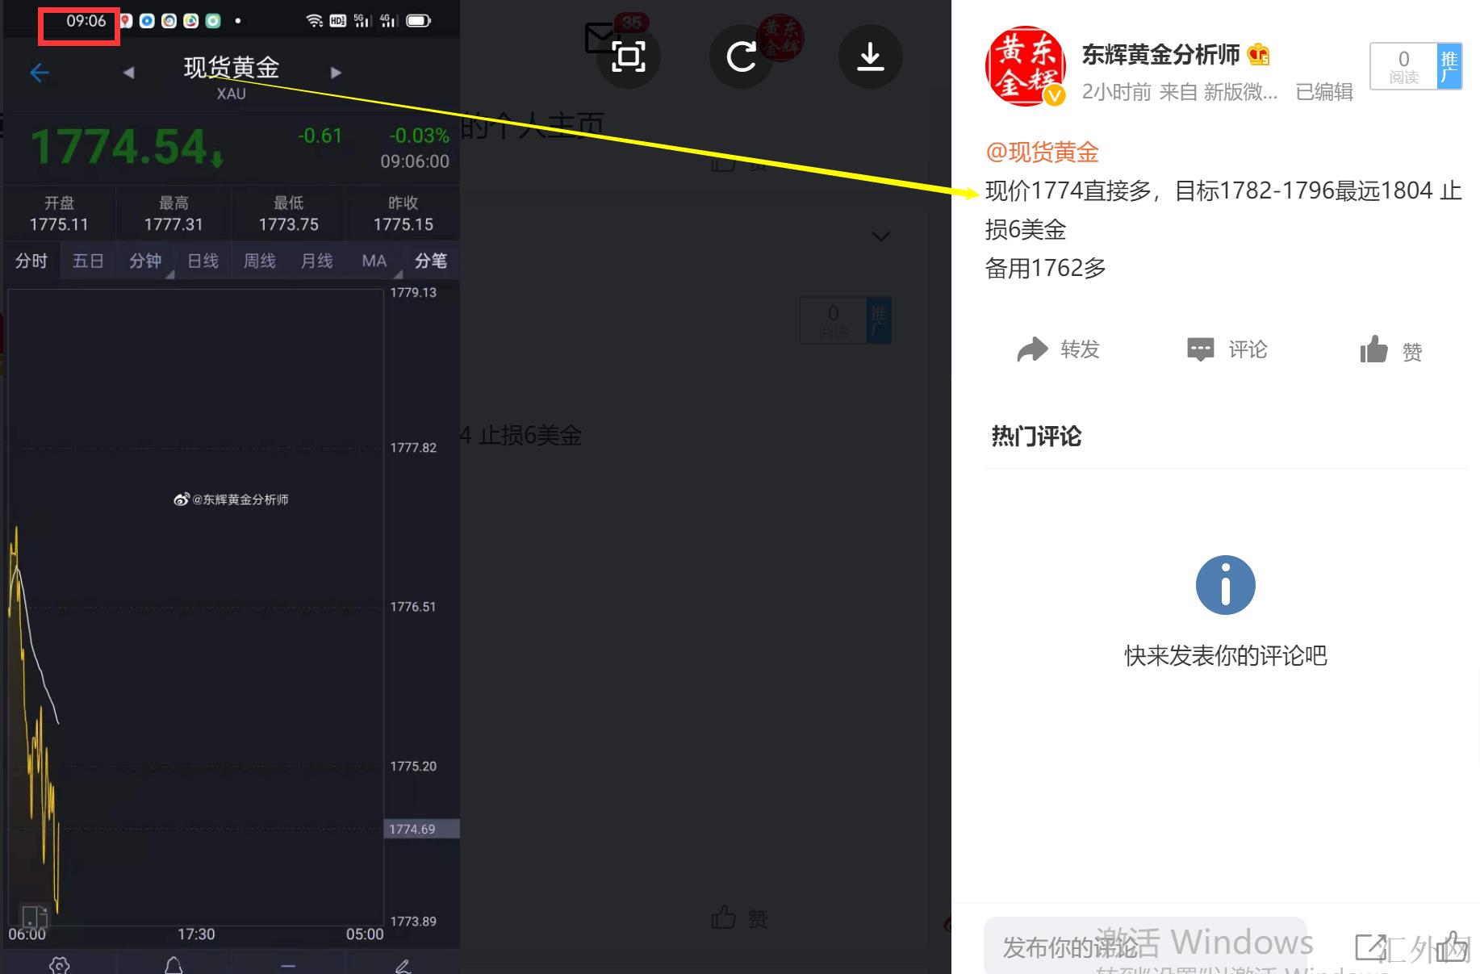1480x974 pixels.
Task: Open the @现货黄金 mention link
Action: (1042, 152)
